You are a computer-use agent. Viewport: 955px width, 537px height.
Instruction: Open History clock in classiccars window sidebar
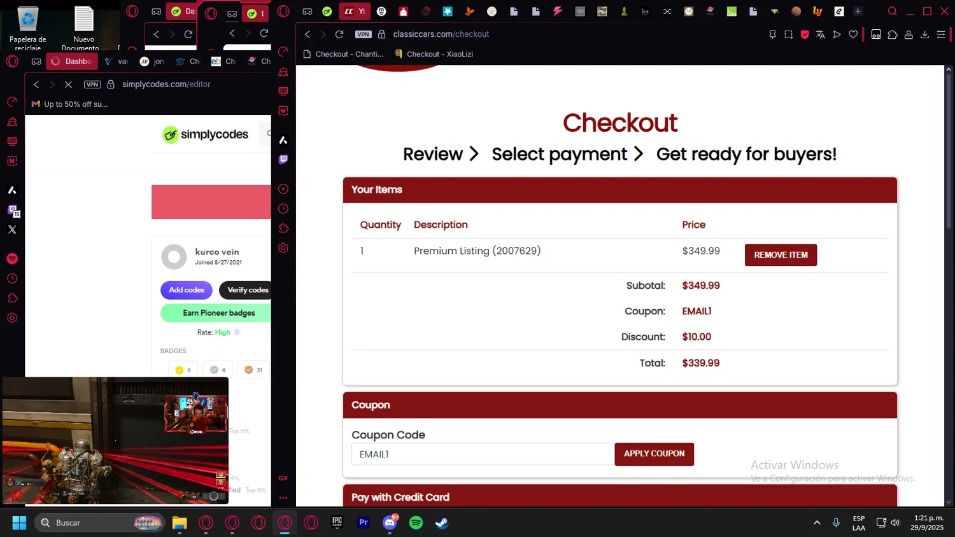[283, 209]
